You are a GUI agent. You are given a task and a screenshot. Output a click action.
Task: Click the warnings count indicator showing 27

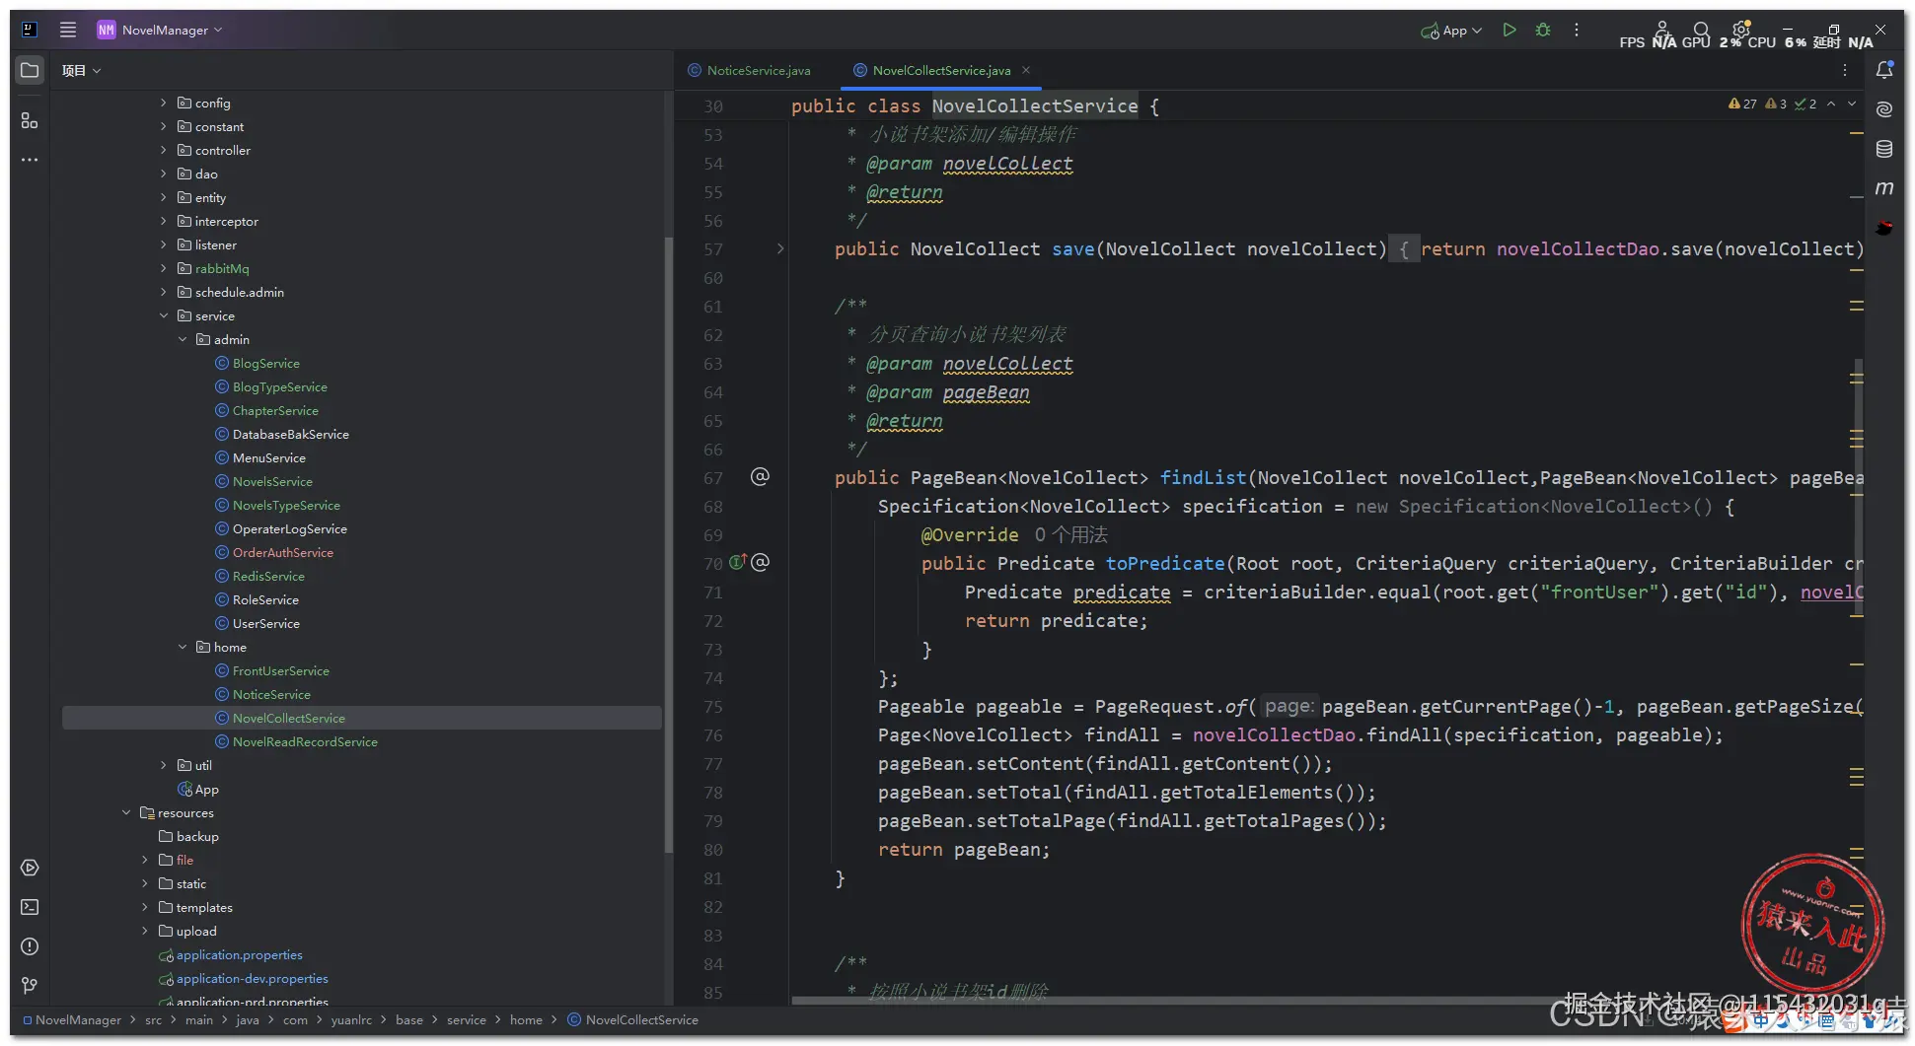coord(1742,104)
